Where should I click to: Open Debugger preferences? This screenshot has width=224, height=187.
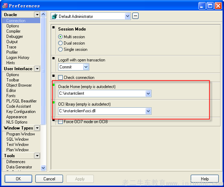(x=15, y=36)
